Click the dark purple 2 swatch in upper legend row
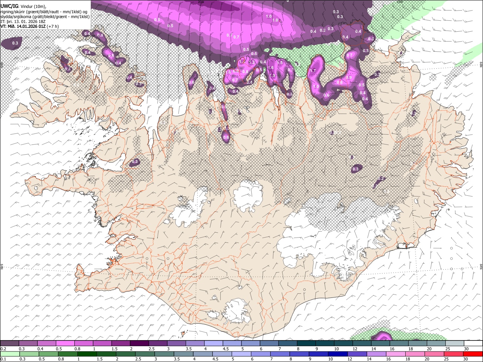 coord(139,344)
